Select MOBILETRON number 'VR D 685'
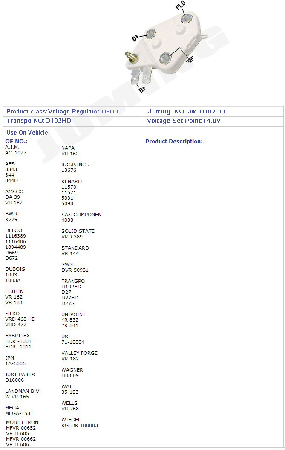The height and width of the screenshot is (450, 285). tap(17, 433)
